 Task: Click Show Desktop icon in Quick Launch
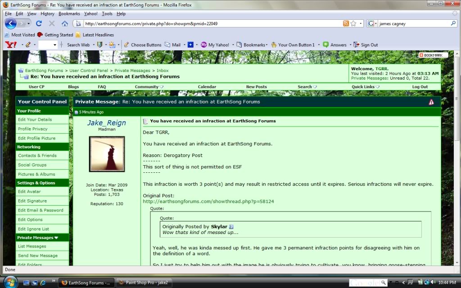pos(26,283)
